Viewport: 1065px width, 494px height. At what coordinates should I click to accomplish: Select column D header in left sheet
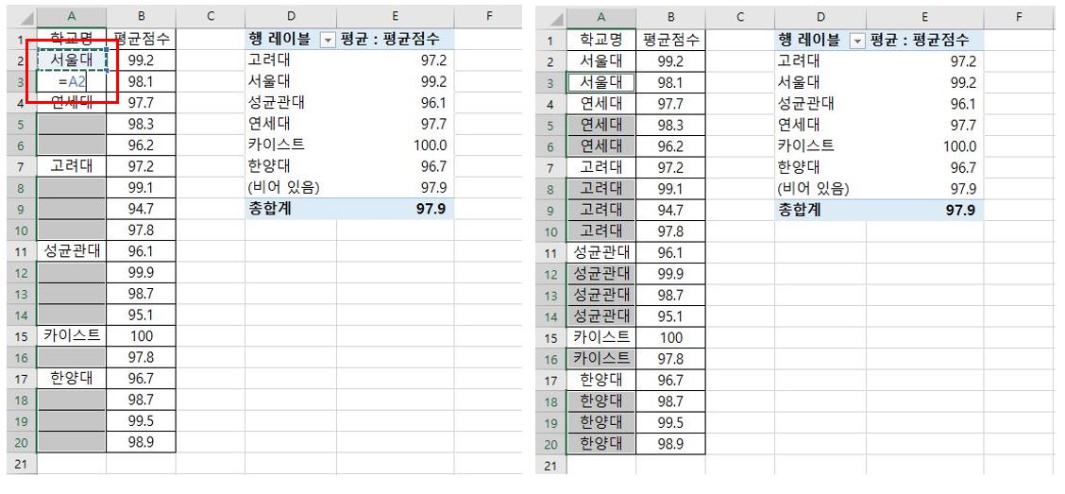tap(291, 17)
